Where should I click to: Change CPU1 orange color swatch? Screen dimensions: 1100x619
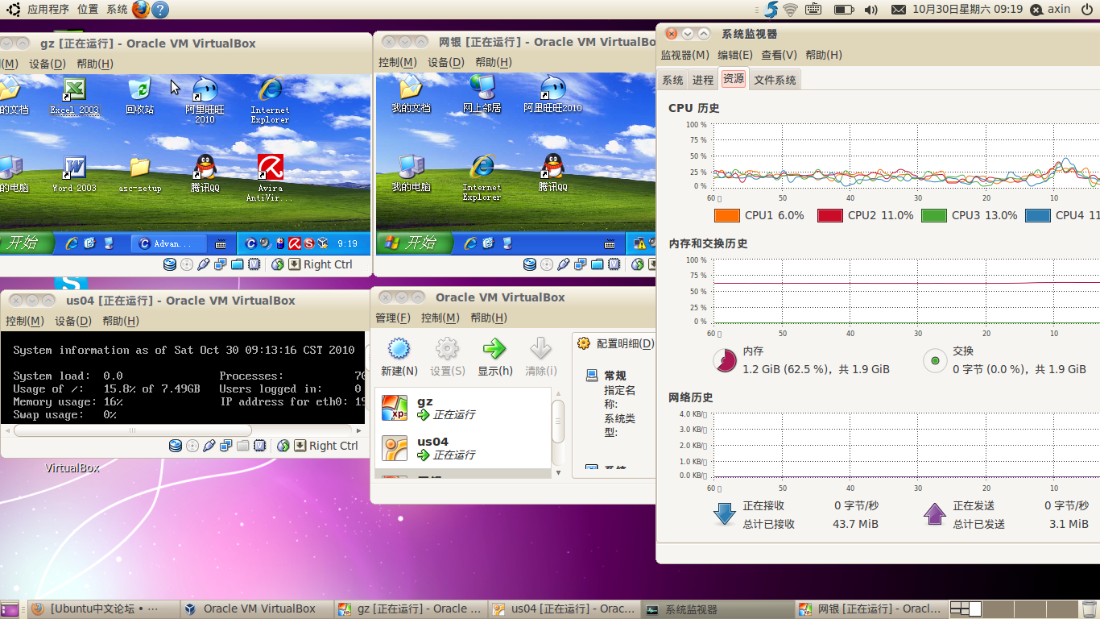[x=726, y=215]
